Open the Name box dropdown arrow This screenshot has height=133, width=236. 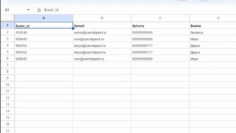28,10
